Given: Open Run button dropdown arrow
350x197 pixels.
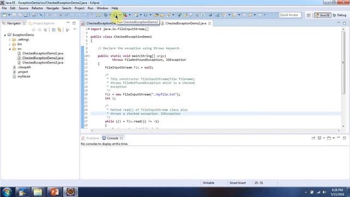Looking at the screenshot, I should pos(120,15).
